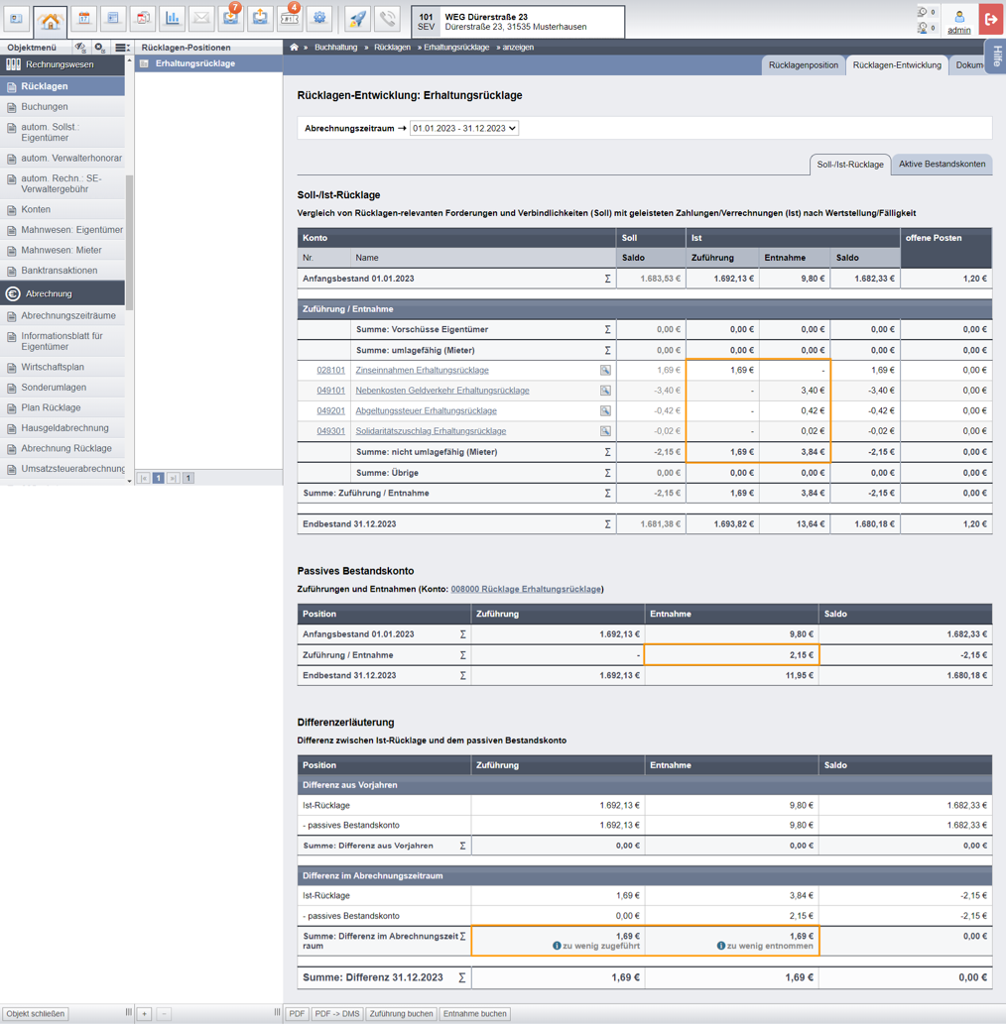Image resolution: width=1006 pixels, height=1024 pixels.
Task: Switch to Aktive Bestandskonten tab
Action: 942,164
